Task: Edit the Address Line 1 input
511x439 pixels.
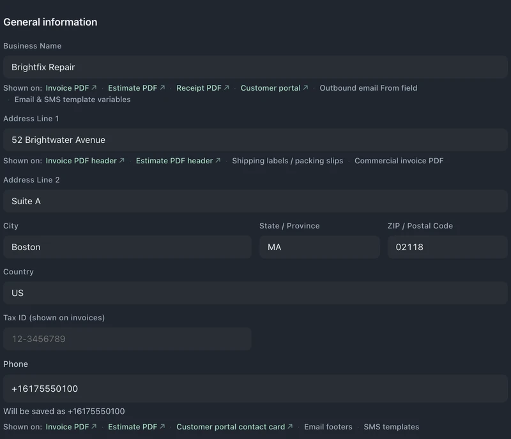Action: tap(256, 140)
